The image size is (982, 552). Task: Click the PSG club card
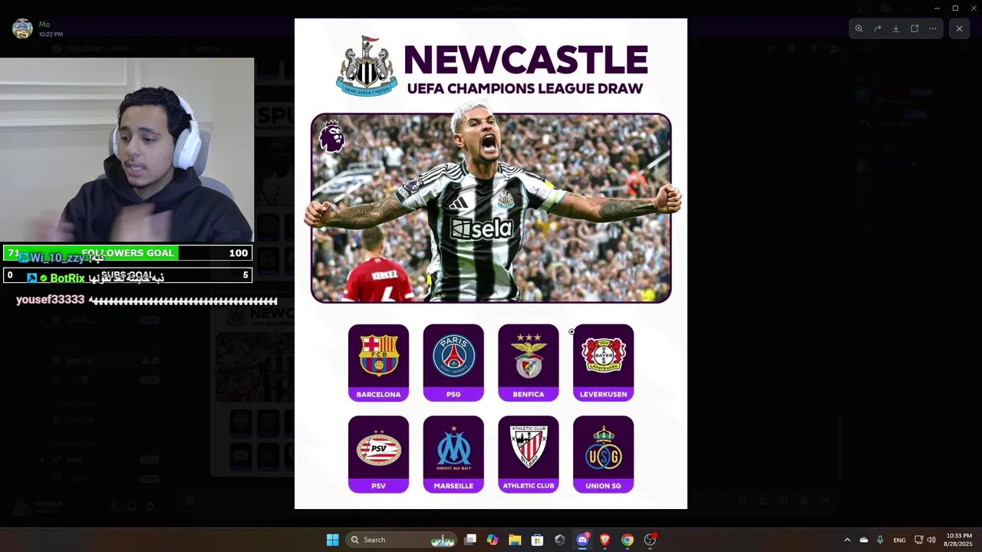453,363
